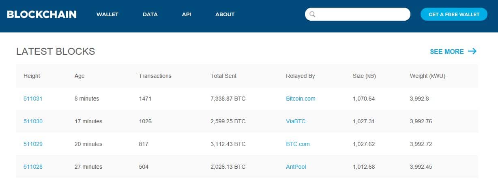Select the 1471 transactions cell
This screenshot has height=189, width=498.
coord(145,99)
